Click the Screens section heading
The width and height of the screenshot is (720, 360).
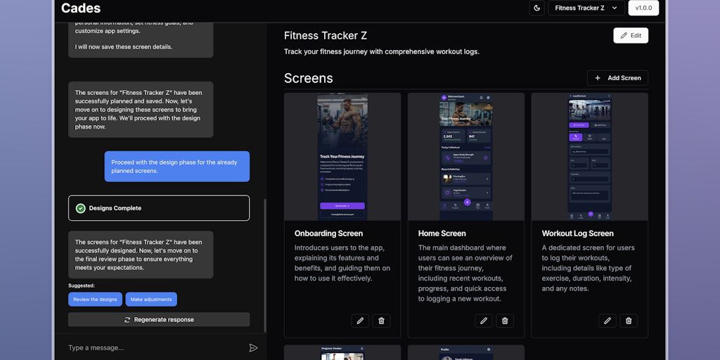point(308,78)
